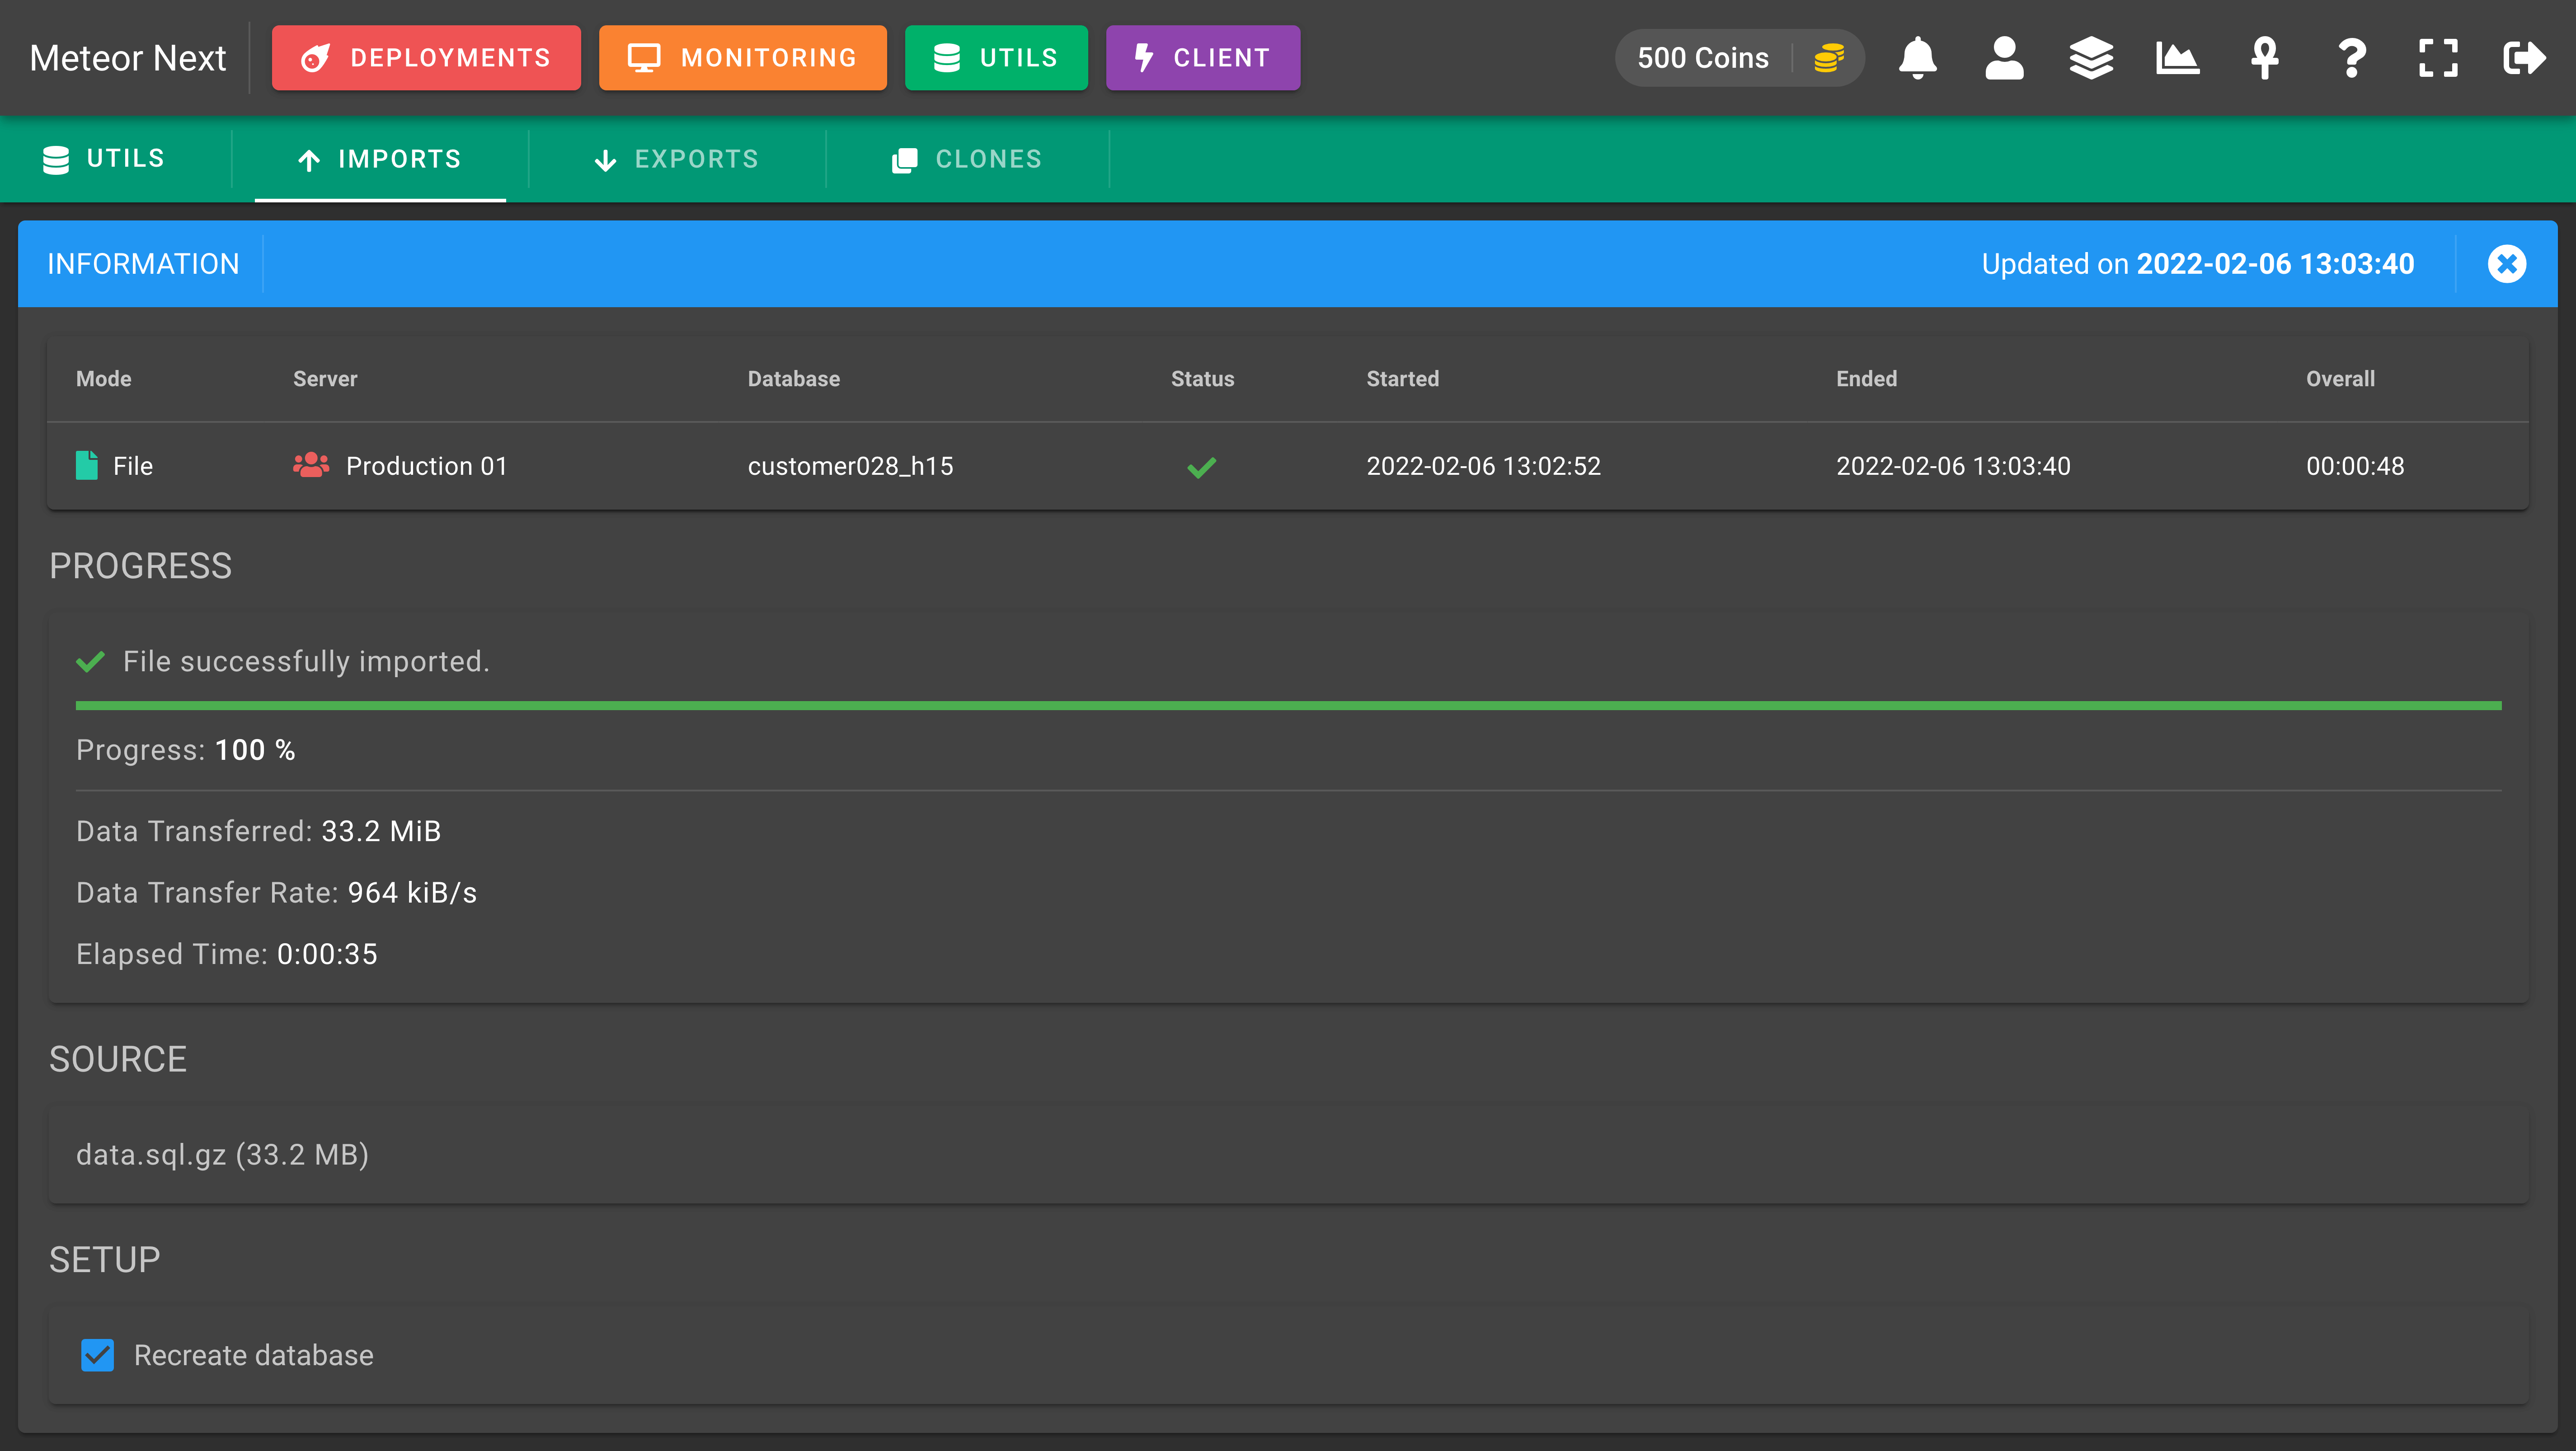Image resolution: width=2576 pixels, height=1451 pixels.
Task: Click Elapsed Time 0:00:35 value
Action: tap(327, 955)
